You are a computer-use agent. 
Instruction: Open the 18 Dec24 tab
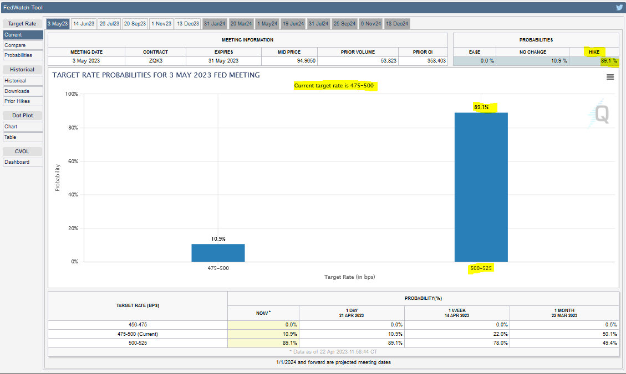(x=397, y=23)
